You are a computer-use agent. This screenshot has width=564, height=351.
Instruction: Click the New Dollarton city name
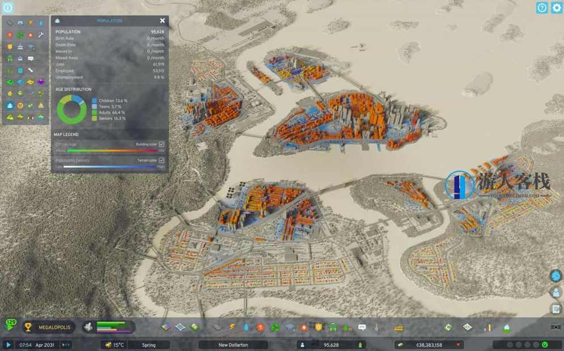coord(234,344)
